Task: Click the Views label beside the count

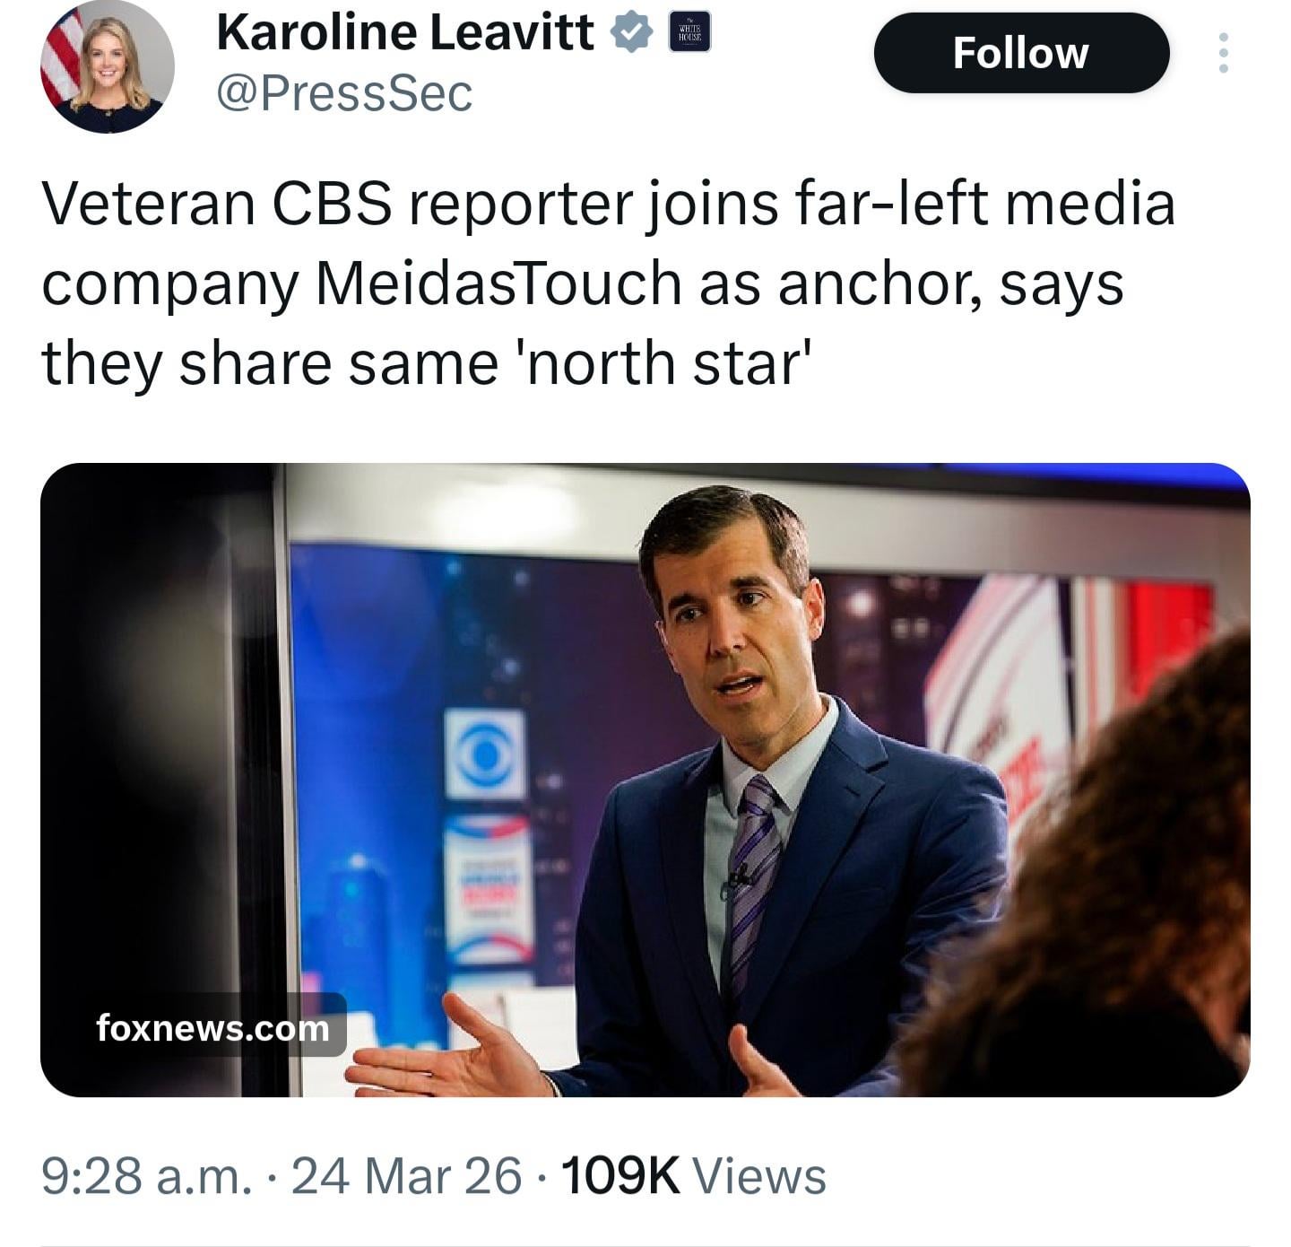Action: [759, 1176]
